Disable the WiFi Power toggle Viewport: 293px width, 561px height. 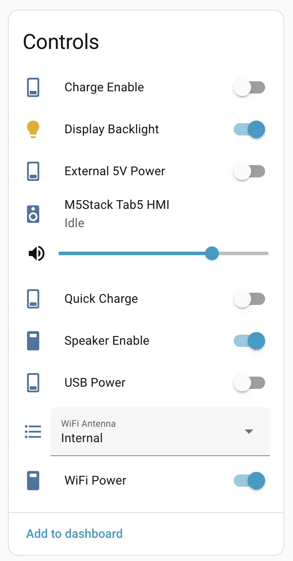(249, 481)
